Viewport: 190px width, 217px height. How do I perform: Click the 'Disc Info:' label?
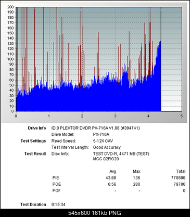click(x=60, y=154)
